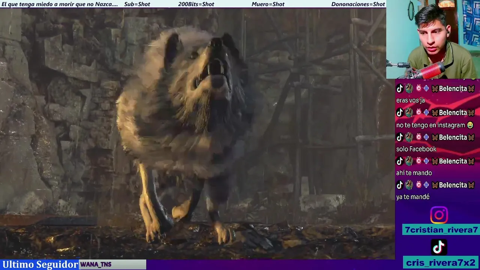Image resolution: width=480 pixels, height=270 pixels.
Task: Click the '200Bits=Shot' banner text
Action: (x=196, y=4)
